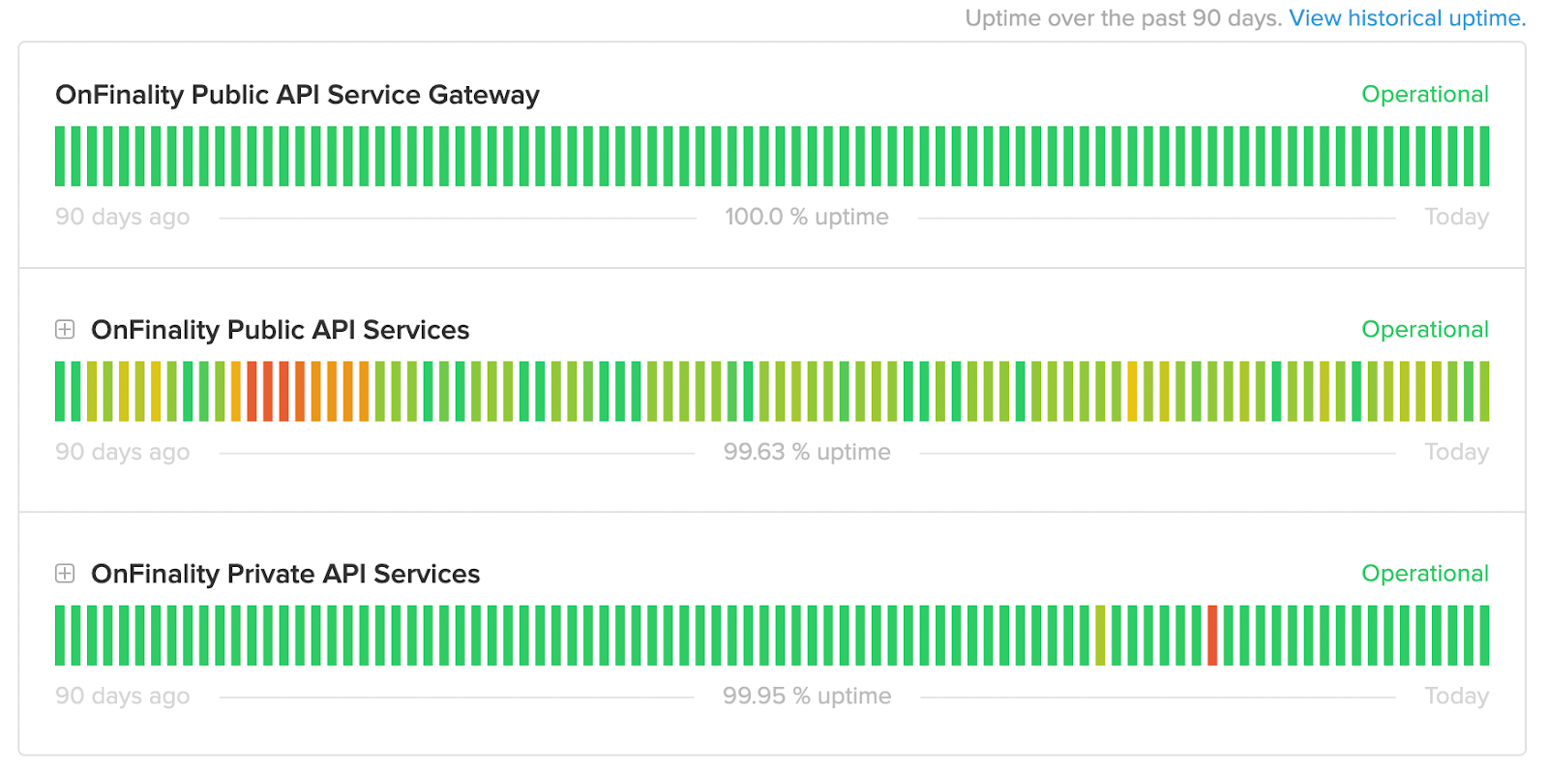The height and width of the screenshot is (772, 1548).
Task: Click Operational status for Private API Services
Action: point(1425,573)
